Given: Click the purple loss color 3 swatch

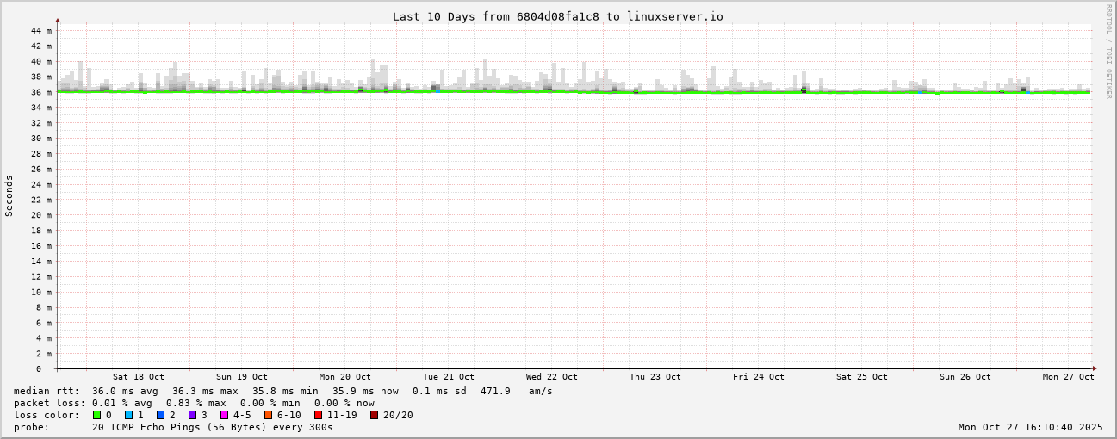Looking at the screenshot, I should pos(192,415).
